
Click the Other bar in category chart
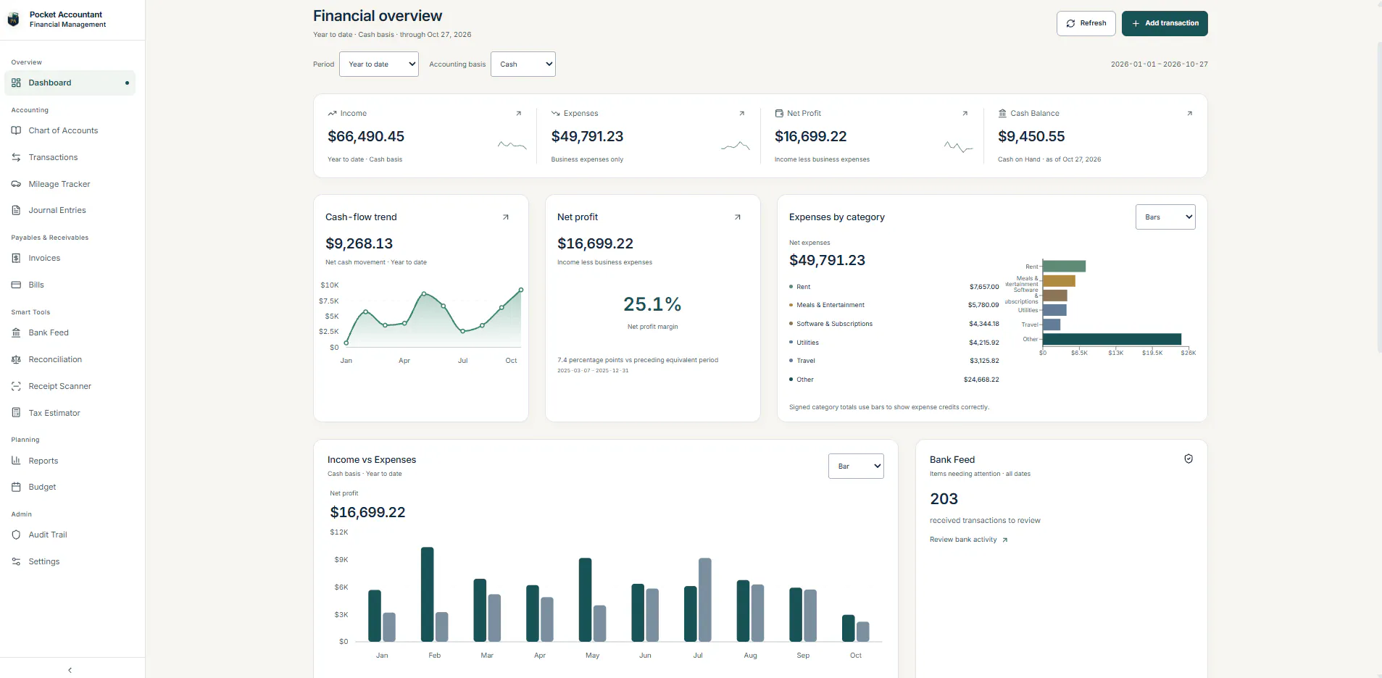(x=1112, y=339)
